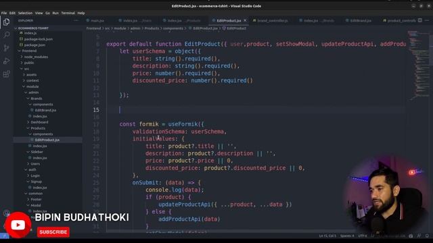Click the Spaces: 4 indentation setting

coord(347,236)
